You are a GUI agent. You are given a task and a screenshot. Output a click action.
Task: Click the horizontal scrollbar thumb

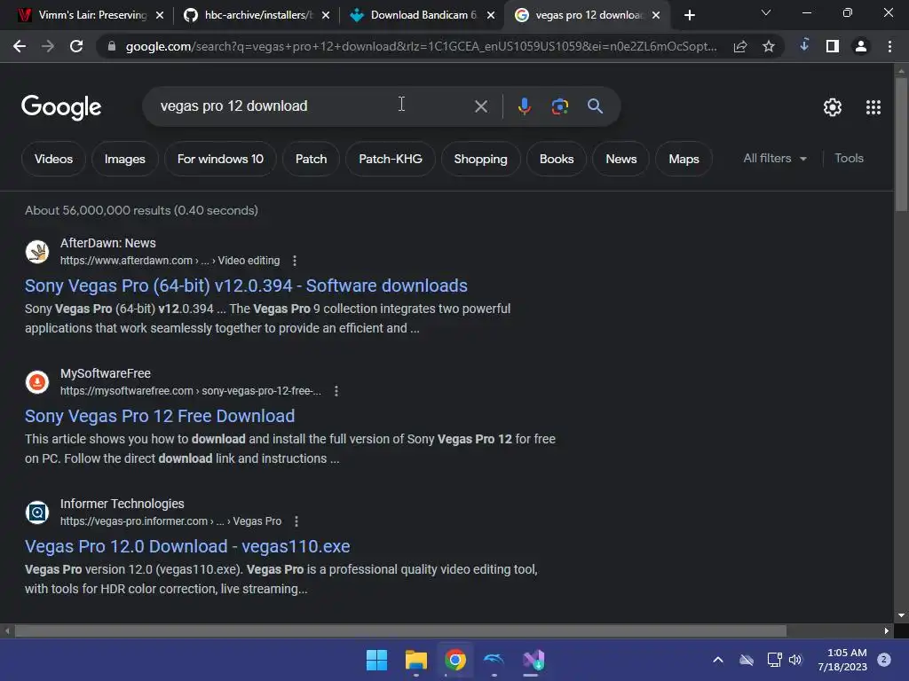point(400,630)
